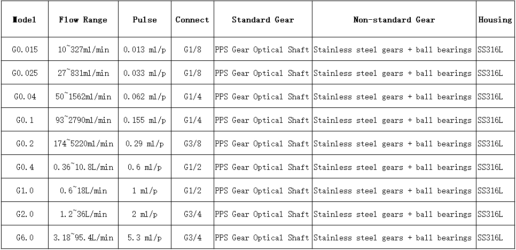Select the Connect header cell
Image resolution: width=516 pixels, height=250 pixels.
click(192, 20)
